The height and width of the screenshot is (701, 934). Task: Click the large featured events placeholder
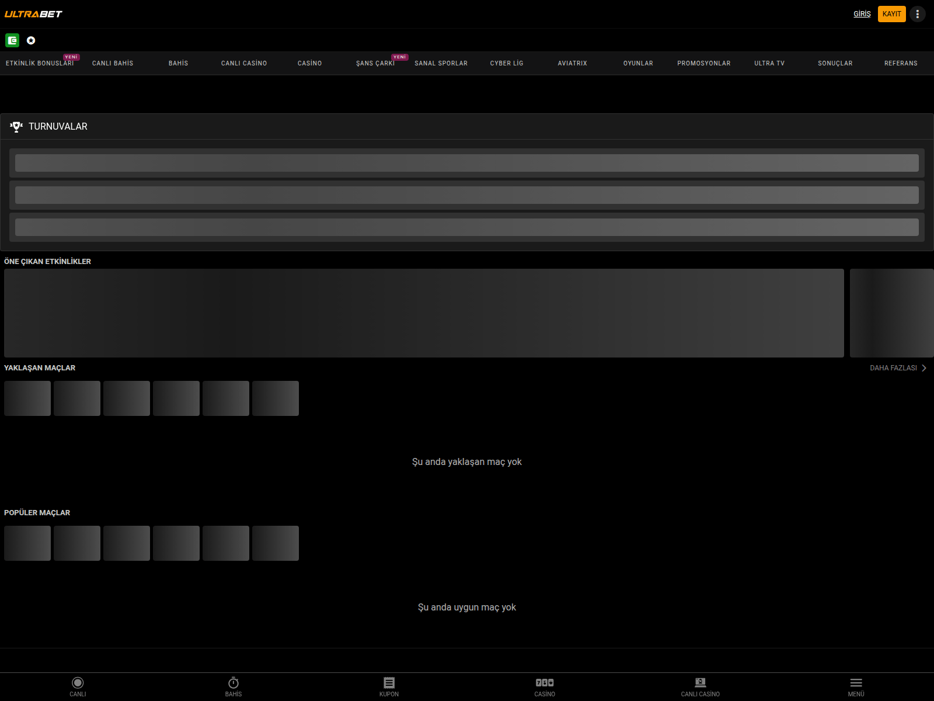point(424,313)
